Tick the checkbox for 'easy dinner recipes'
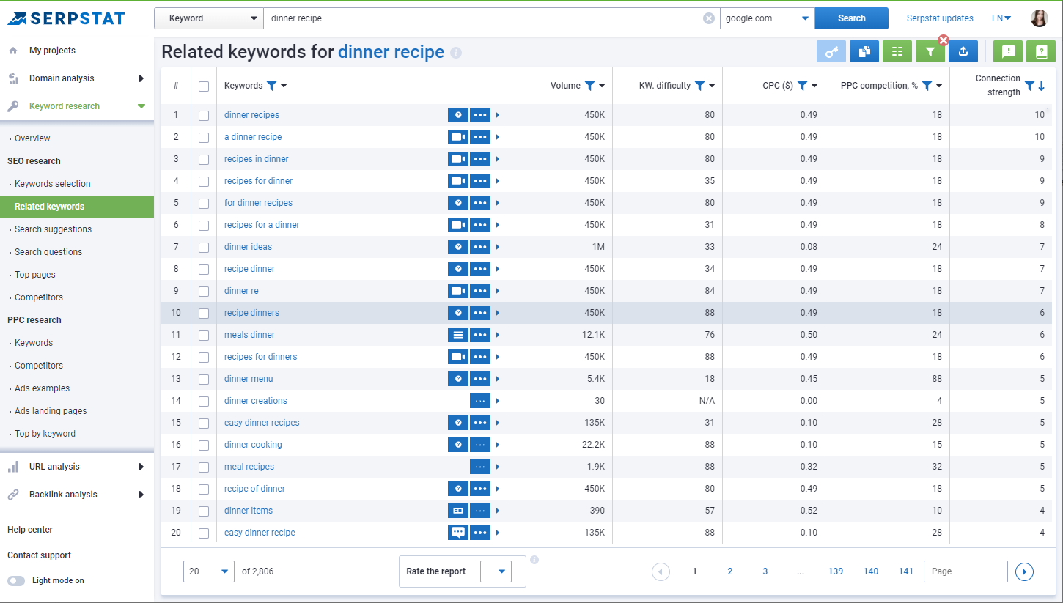Viewport: 1063px width, 603px height. [x=204, y=423]
